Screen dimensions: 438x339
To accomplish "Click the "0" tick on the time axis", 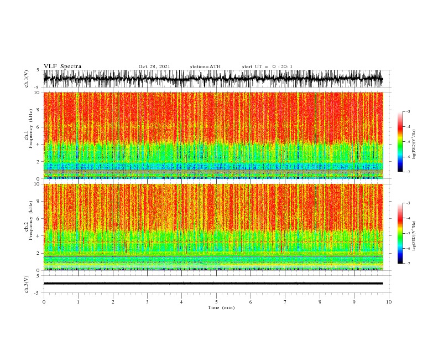I will pos(44,302).
